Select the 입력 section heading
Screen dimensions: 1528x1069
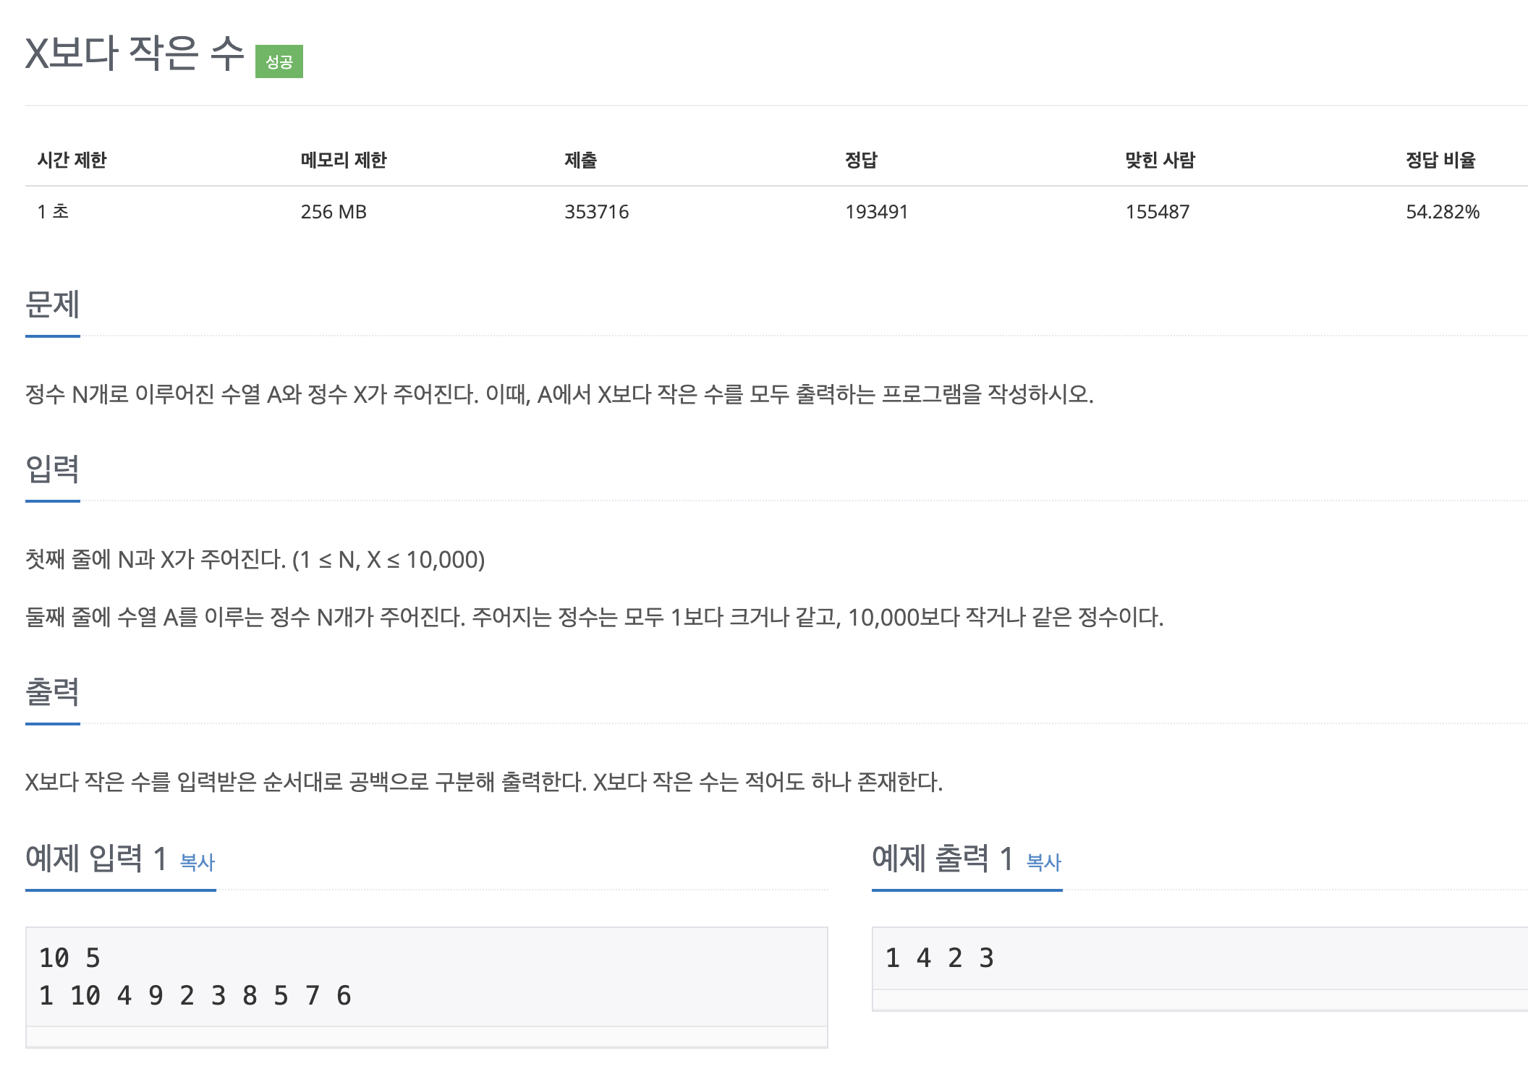coord(52,469)
